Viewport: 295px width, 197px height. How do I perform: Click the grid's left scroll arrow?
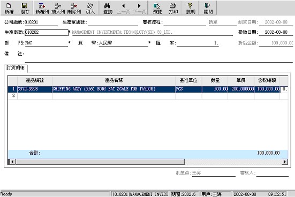click(12, 162)
